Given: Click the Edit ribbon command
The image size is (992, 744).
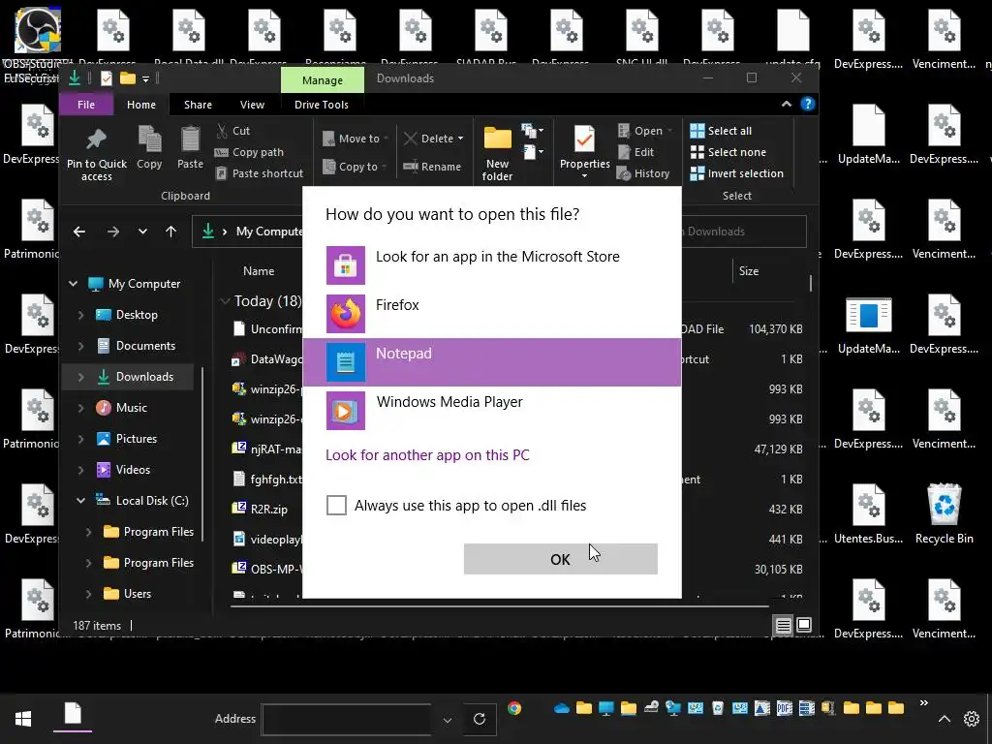Looking at the screenshot, I should coord(636,152).
